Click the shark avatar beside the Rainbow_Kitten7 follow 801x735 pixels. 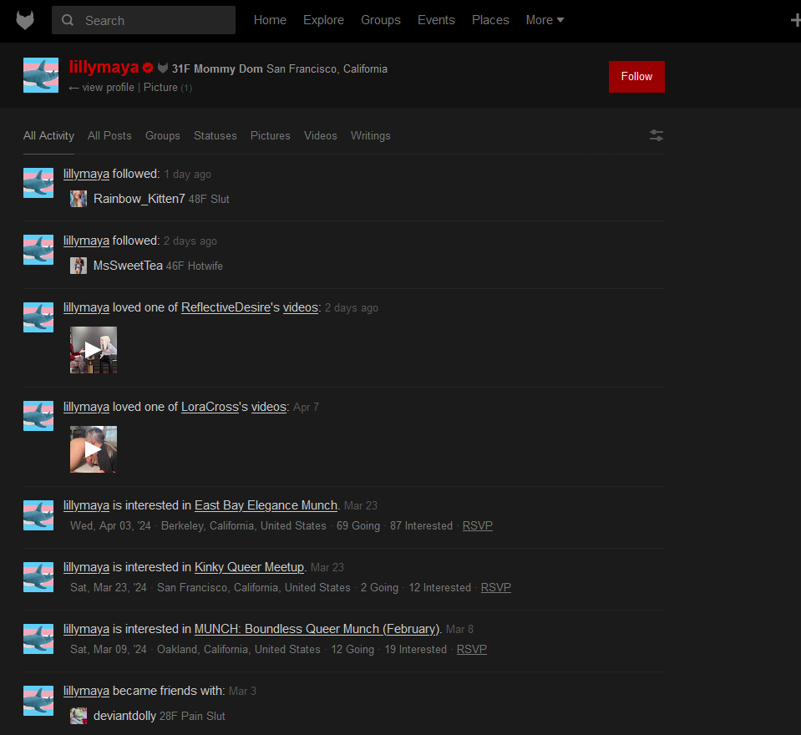(38, 183)
